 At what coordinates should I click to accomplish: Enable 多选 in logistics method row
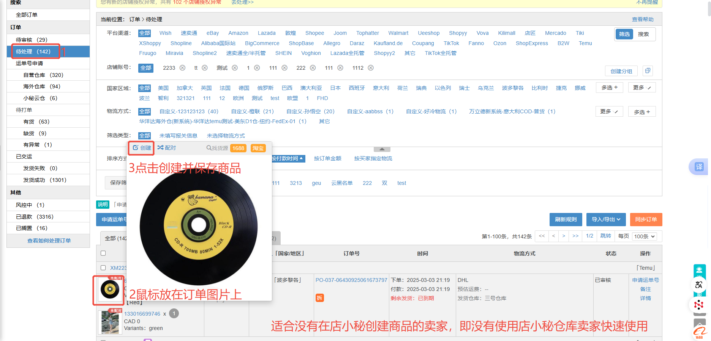642,112
